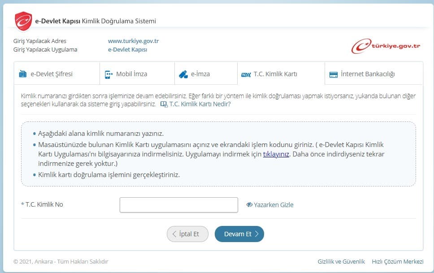Open the www.turkiye.gov.tr link

(x=133, y=41)
